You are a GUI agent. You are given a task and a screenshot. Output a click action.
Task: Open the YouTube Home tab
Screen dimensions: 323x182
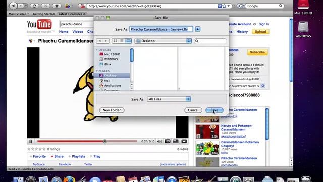[x=64, y=32]
